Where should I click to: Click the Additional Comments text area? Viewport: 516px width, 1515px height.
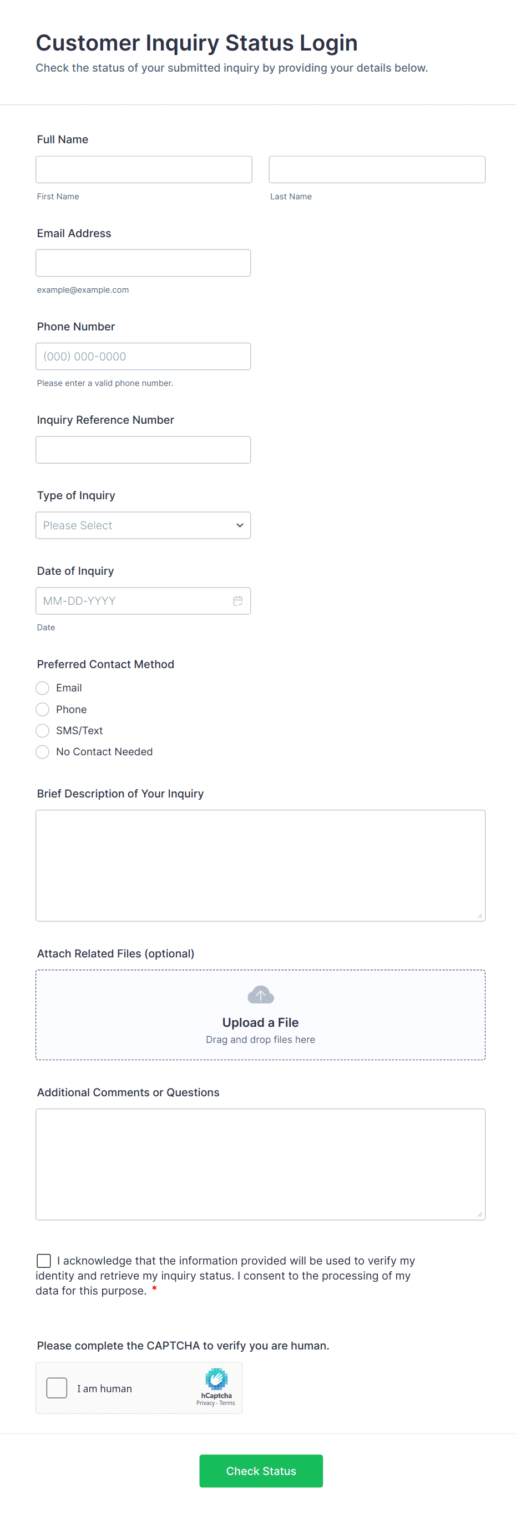[x=260, y=1164]
